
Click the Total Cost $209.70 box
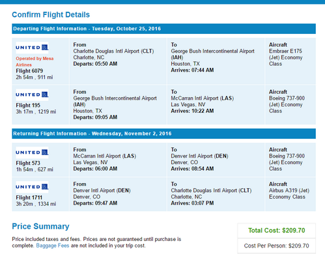[x=276, y=231]
